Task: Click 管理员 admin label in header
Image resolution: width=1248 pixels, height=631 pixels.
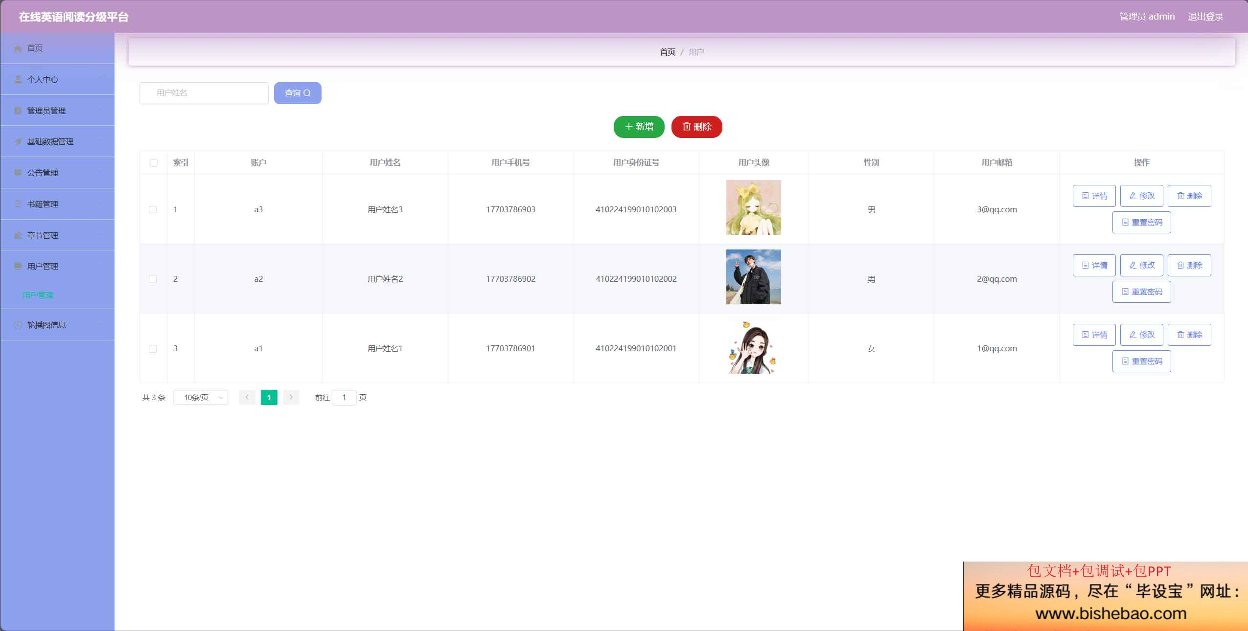Action: [1147, 17]
